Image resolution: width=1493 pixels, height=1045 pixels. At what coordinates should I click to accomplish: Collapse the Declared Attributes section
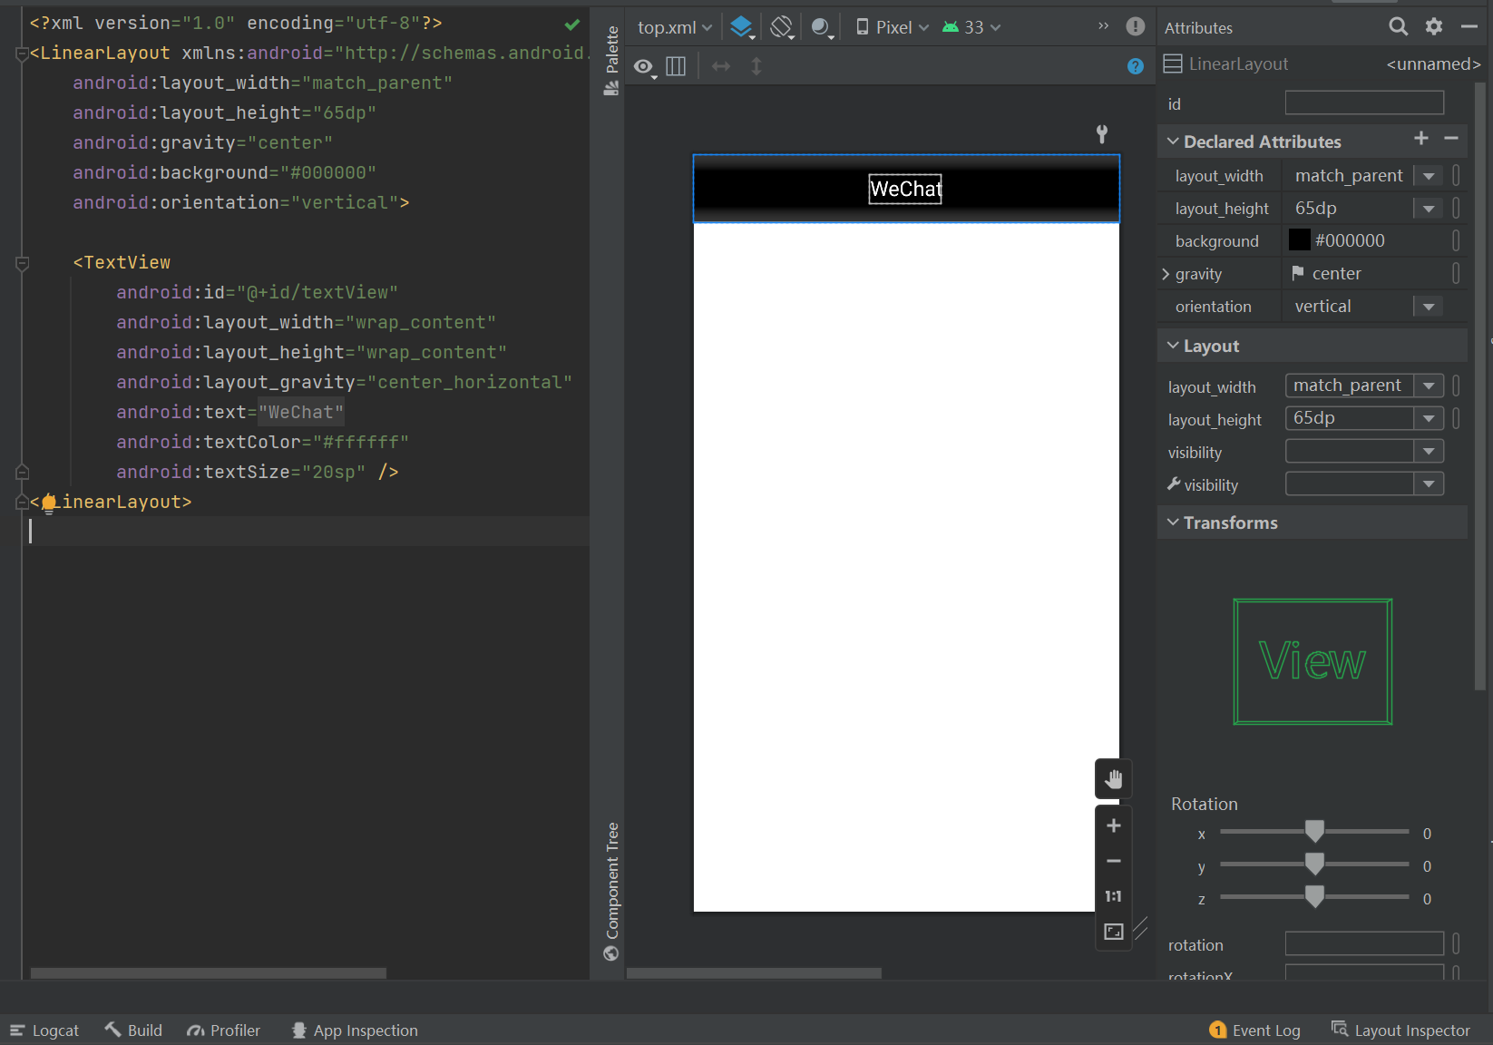tap(1173, 142)
